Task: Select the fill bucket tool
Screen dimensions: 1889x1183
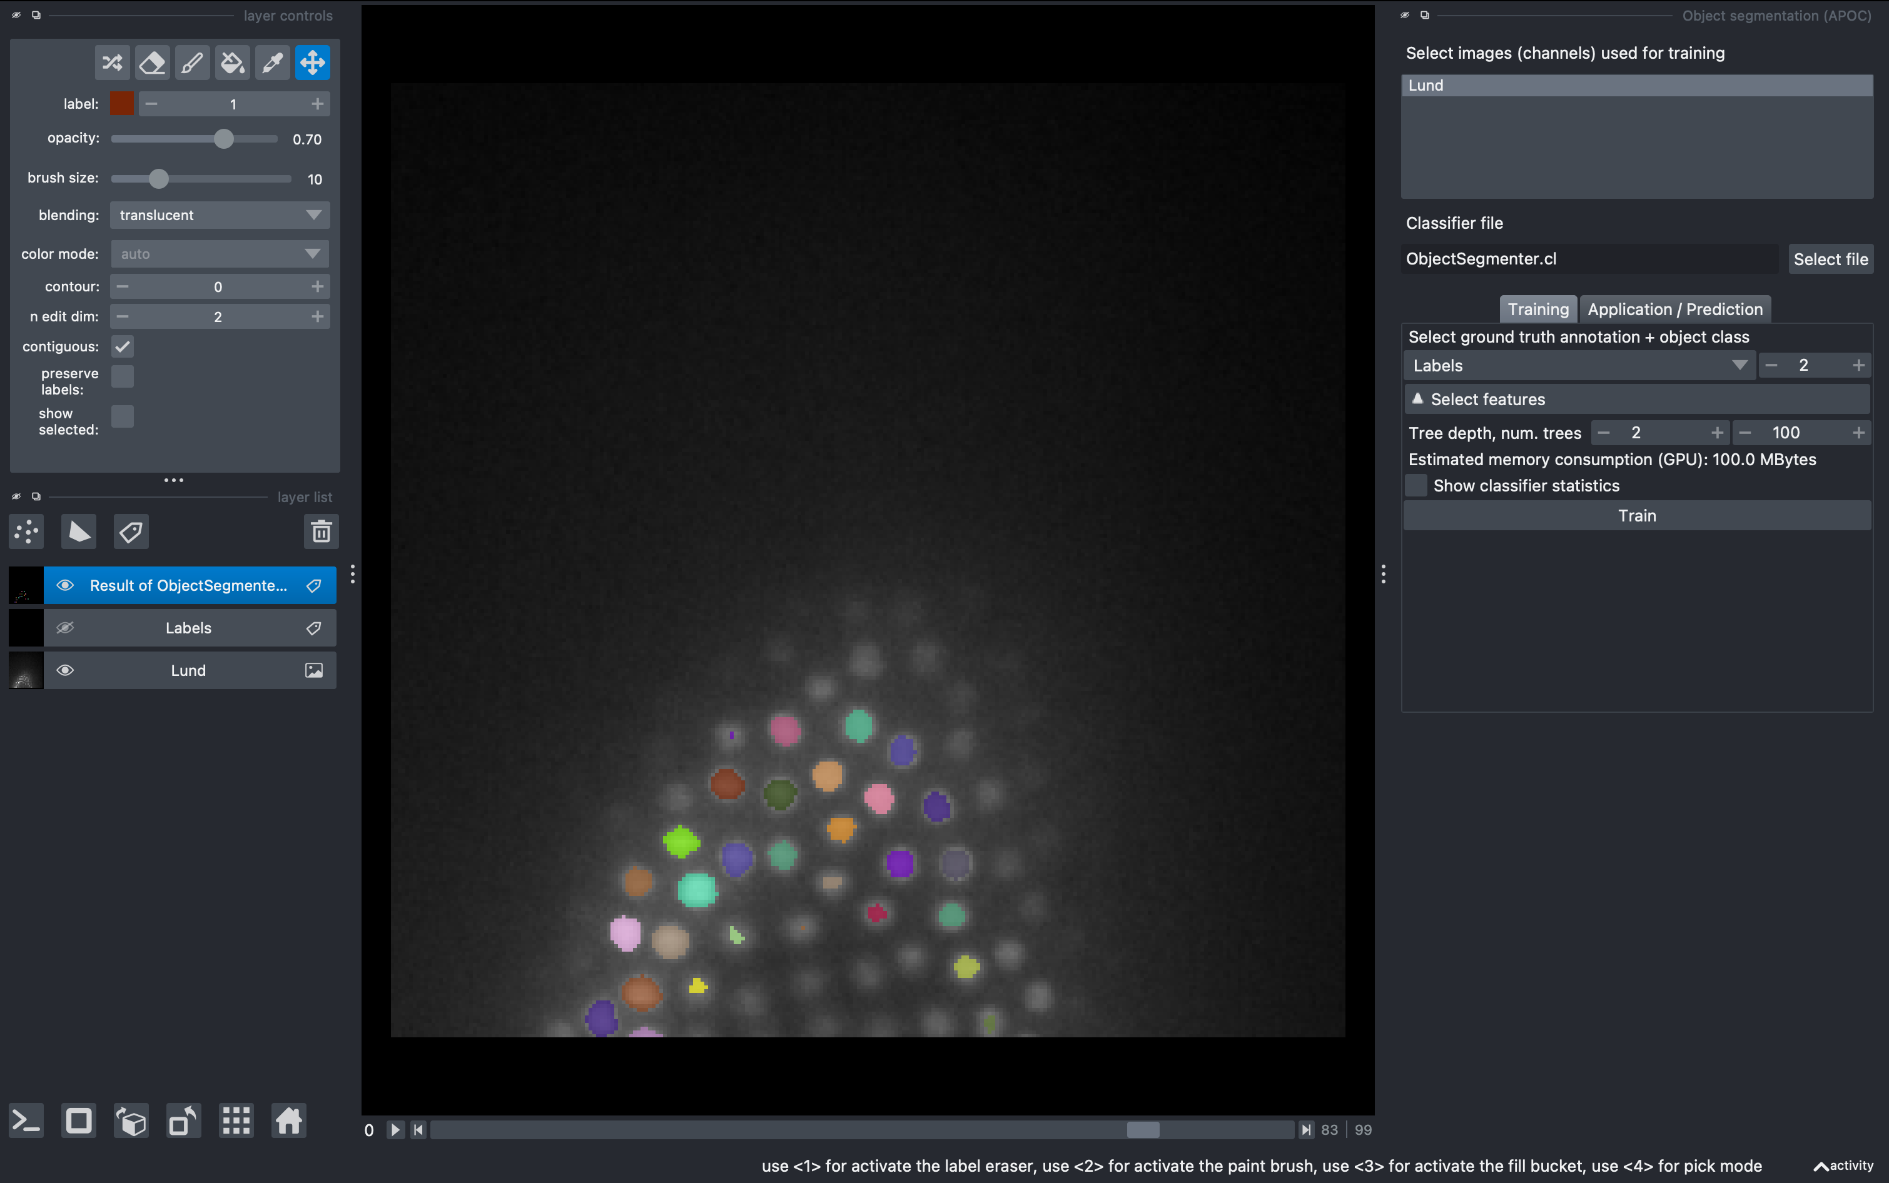Action: (x=231, y=63)
